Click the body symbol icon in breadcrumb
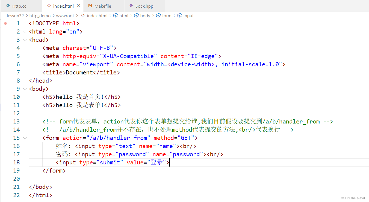Image resolution: width=369 pixels, height=202 pixels. [x=137, y=16]
